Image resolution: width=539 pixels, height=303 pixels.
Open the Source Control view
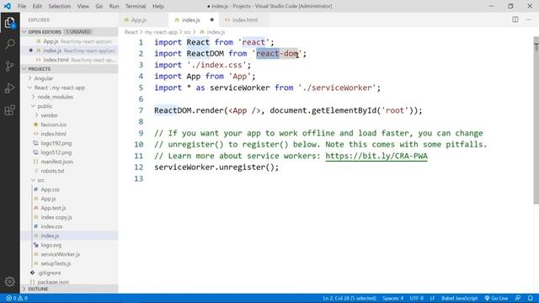(9, 66)
